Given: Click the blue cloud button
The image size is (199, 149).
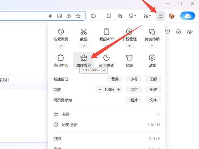Looking at the screenshot, I should (187, 16).
